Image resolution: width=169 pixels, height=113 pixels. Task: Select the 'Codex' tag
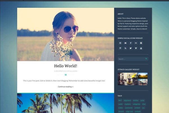tap(121, 108)
